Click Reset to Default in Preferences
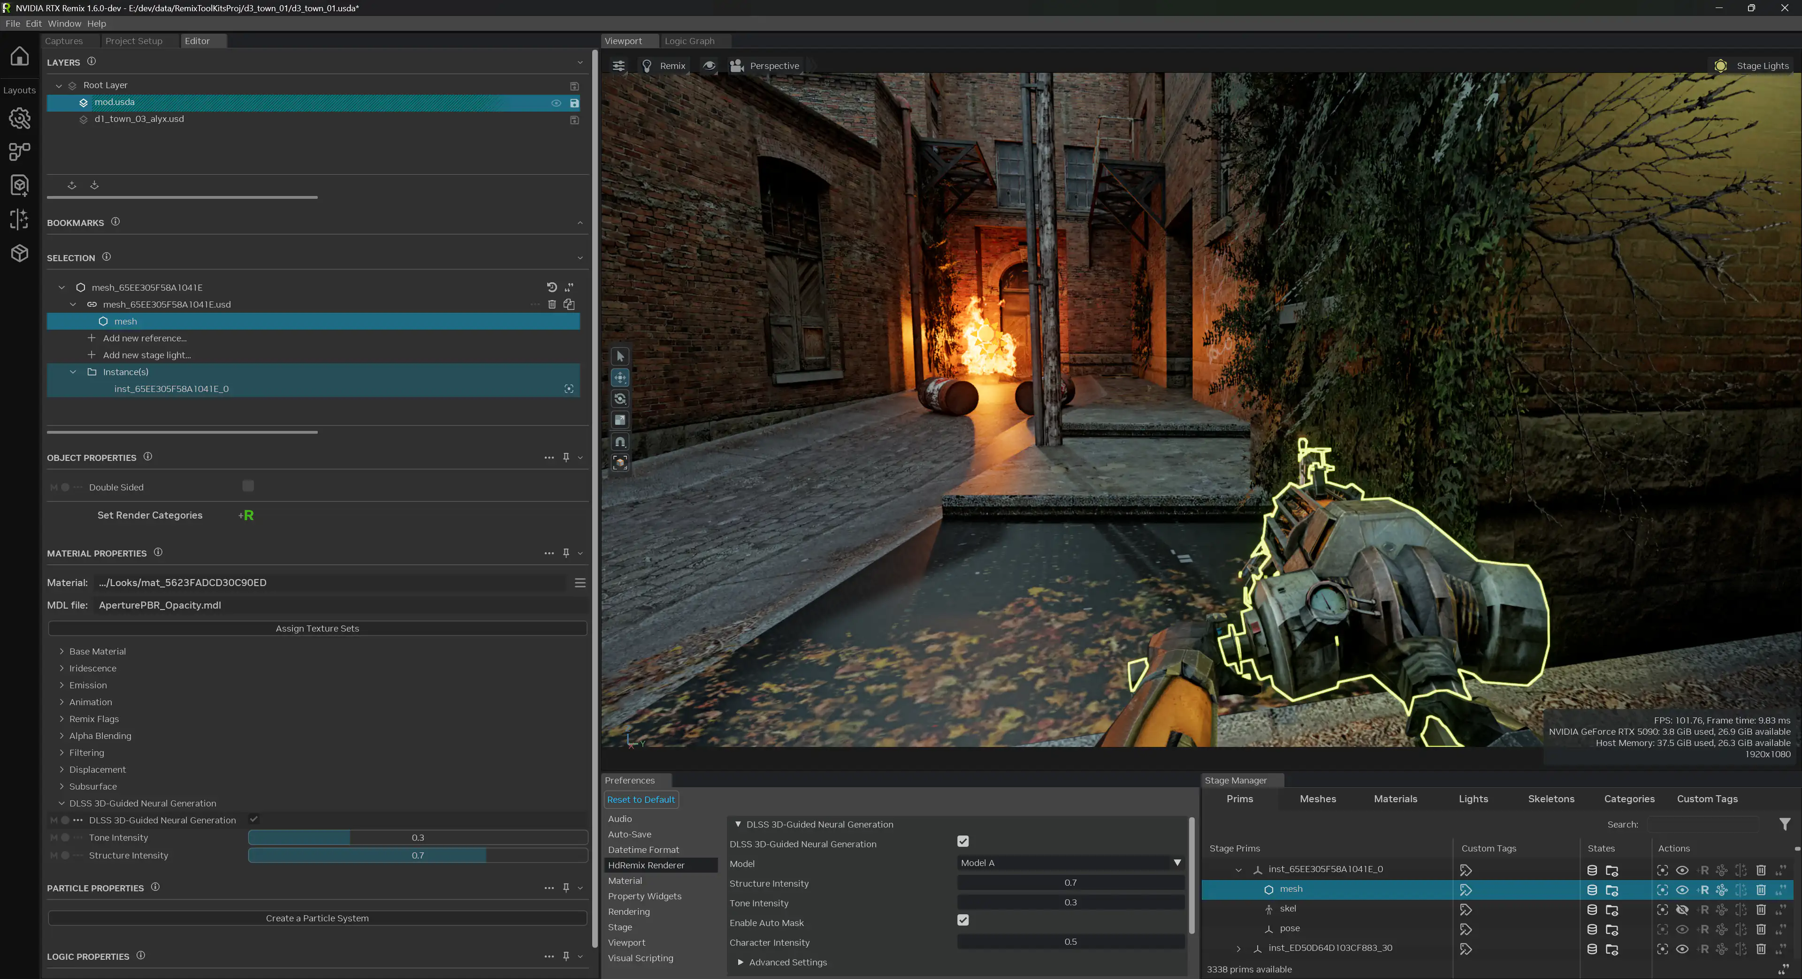 point(641,799)
